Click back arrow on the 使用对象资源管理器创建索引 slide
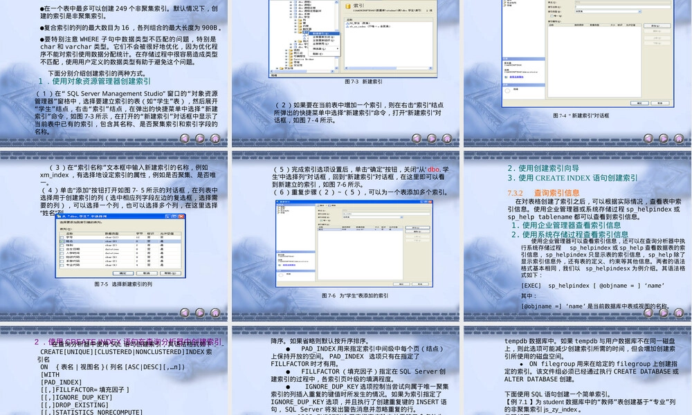This screenshot has width=692, height=415. [185, 138]
